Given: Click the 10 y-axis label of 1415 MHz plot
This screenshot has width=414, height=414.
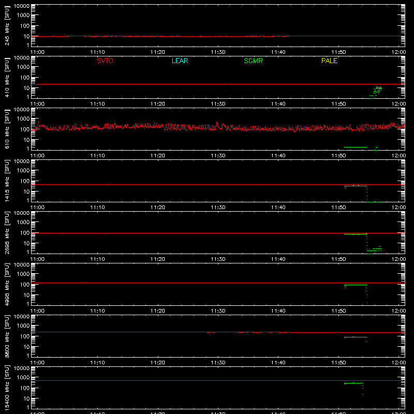Looking at the screenshot, I should pyautogui.click(x=26, y=191).
